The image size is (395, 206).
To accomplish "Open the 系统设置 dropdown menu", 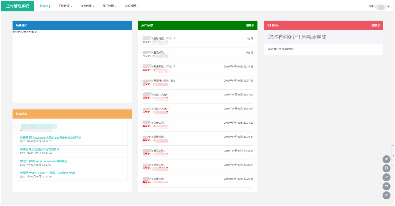I will (132, 6).
